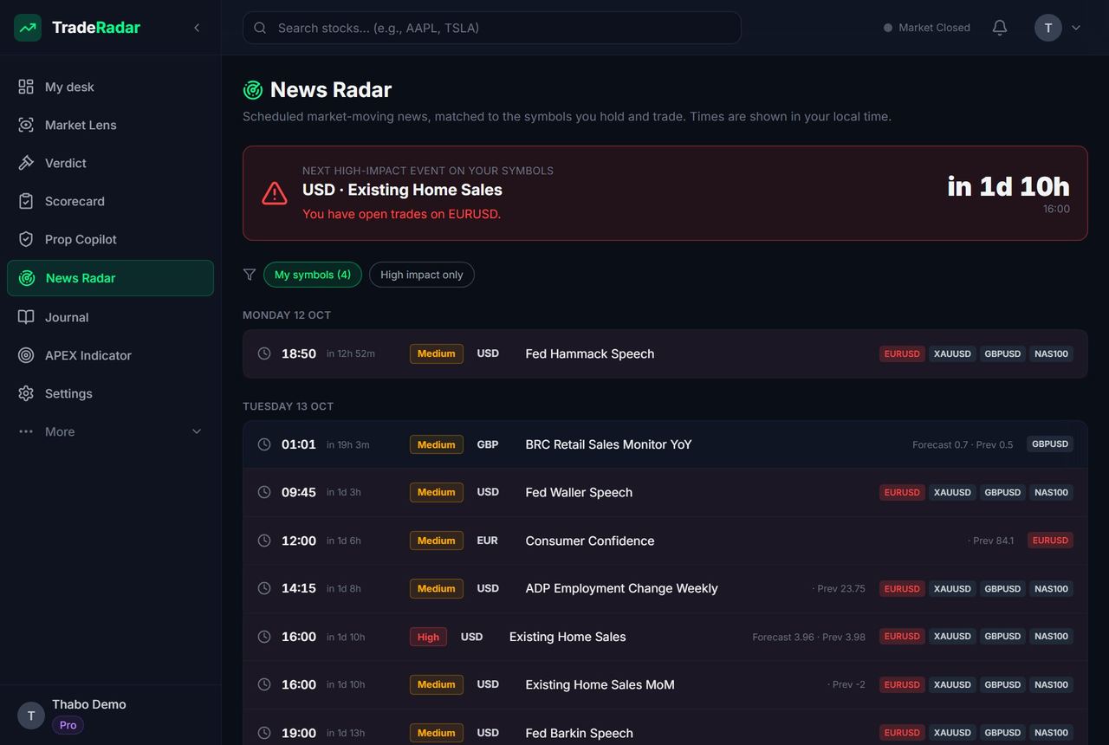Click the Scorecard clipboard icon
This screenshot has width=1109, height=745.
[26, 201]
